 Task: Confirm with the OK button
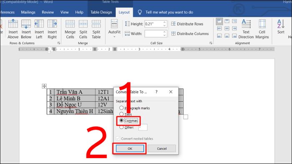[x=130, y=149]
